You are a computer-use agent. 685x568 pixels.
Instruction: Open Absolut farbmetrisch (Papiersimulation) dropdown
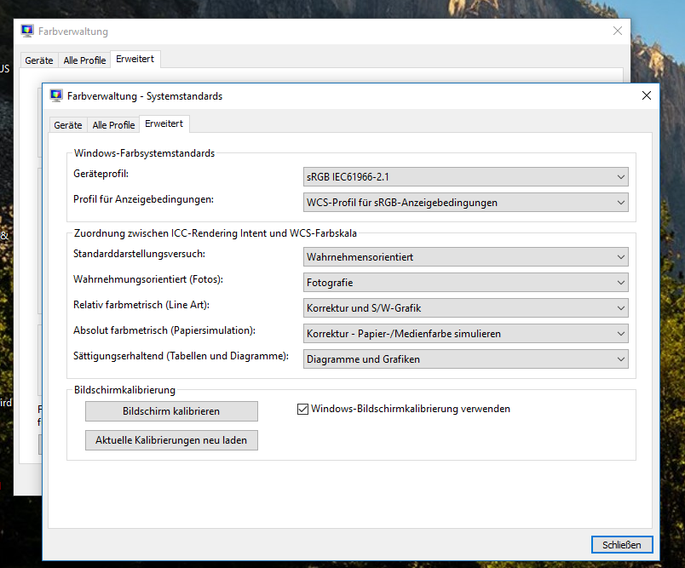(x=466, y=334)
